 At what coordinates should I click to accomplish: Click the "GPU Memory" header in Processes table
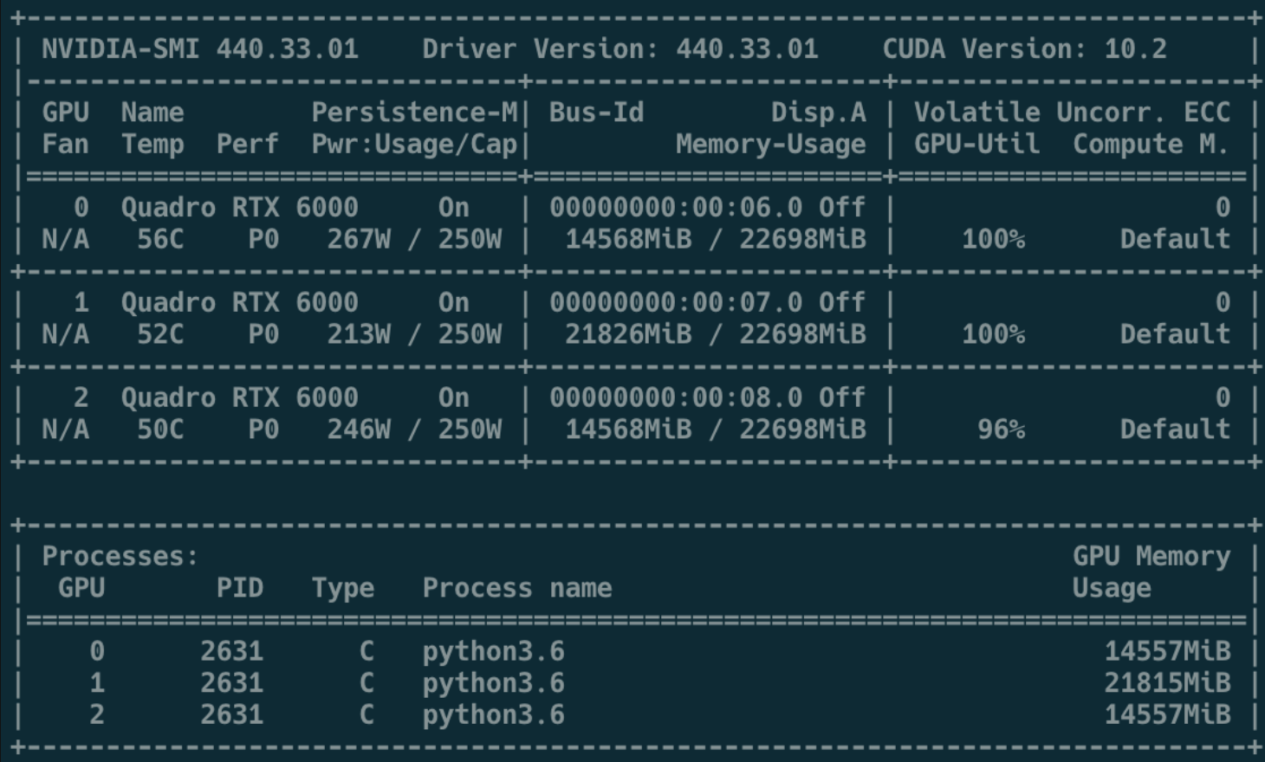[1151, 556]
